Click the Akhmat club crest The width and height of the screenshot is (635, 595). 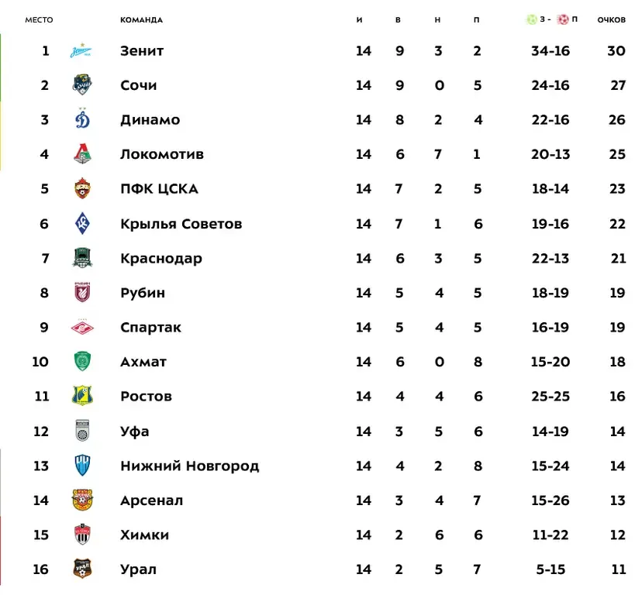coord(82,362)
